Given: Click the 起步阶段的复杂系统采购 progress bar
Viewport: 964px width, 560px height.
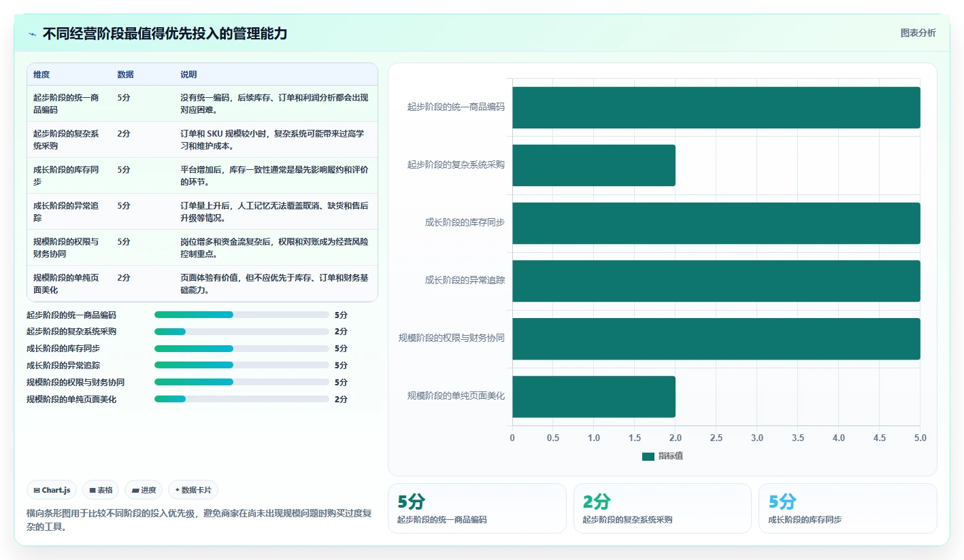Looking at the screenshot, I should pyautogui.click(x=242, y=332).
